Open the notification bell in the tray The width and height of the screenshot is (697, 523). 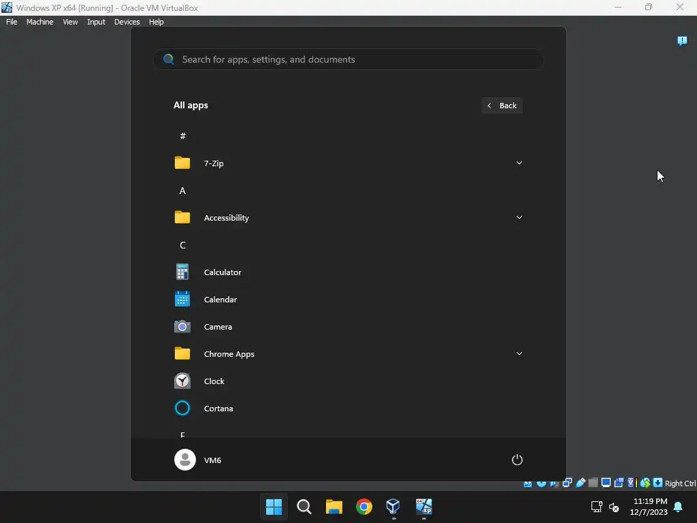[679, 507]
